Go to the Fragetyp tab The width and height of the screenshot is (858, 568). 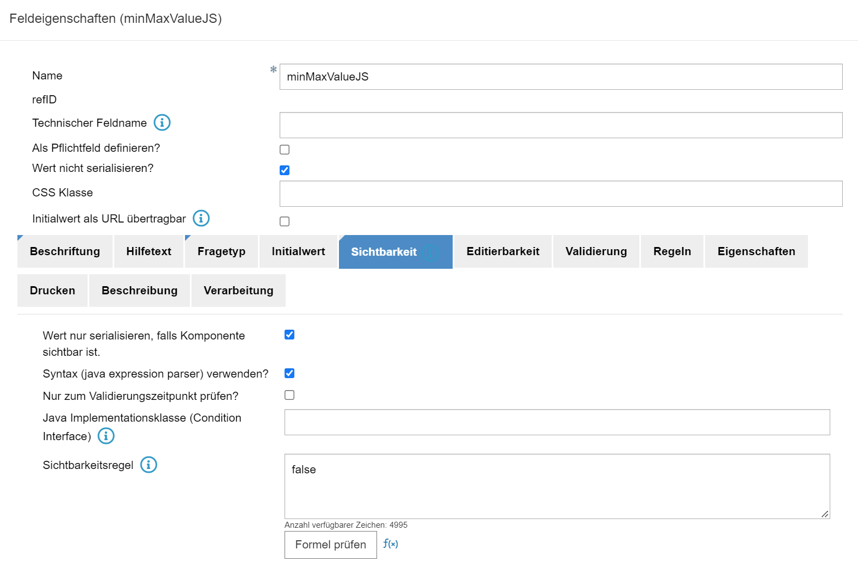pos(221,251)
